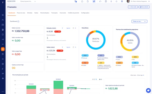Switch to the Configurações tab
The image size is (152, 94).
[85, 13]
